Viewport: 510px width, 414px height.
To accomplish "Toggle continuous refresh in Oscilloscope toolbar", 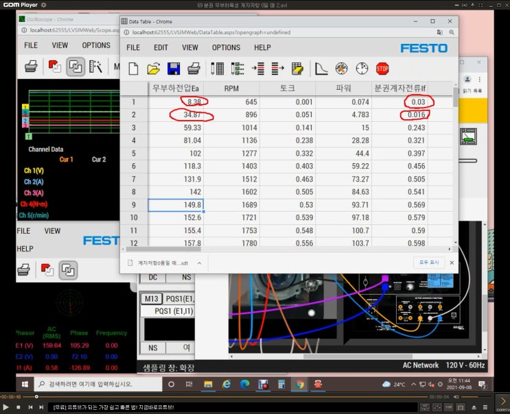I will 76,67.
